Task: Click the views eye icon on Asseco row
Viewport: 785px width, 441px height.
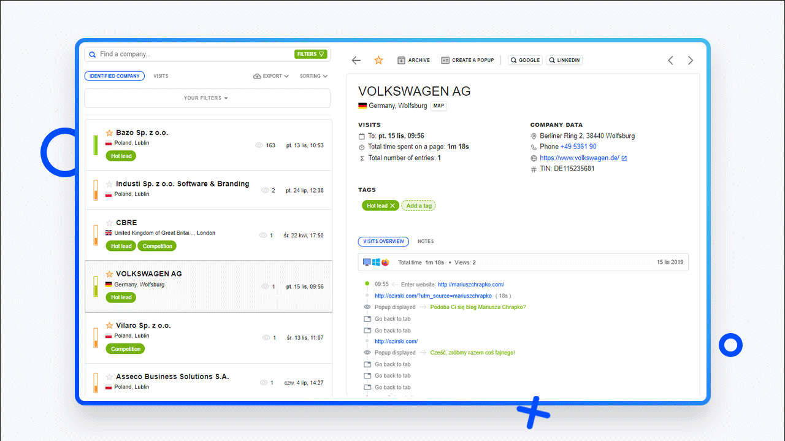Action: pyautogui.click(x=265, y=383)
